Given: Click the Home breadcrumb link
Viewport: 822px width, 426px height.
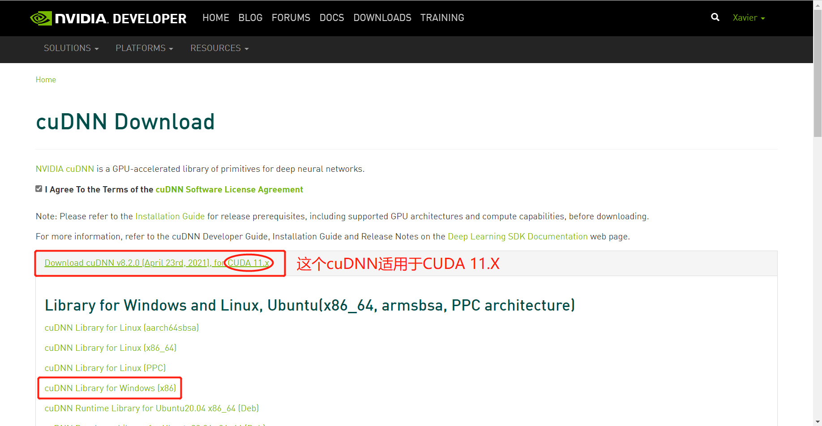Looking at the screenshot, I should (46, 80).
